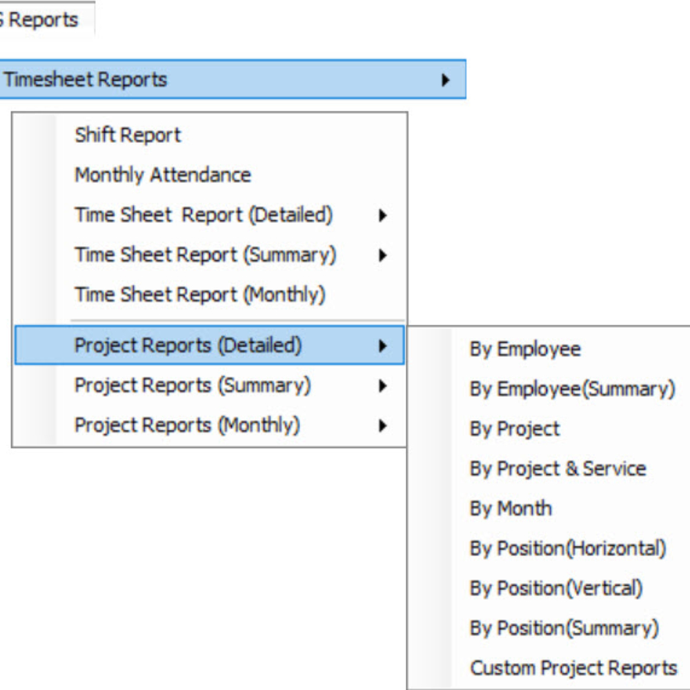690x690 pixels.
Task: Choose Monthly Attendance report
Action: (x=163, y=175)
